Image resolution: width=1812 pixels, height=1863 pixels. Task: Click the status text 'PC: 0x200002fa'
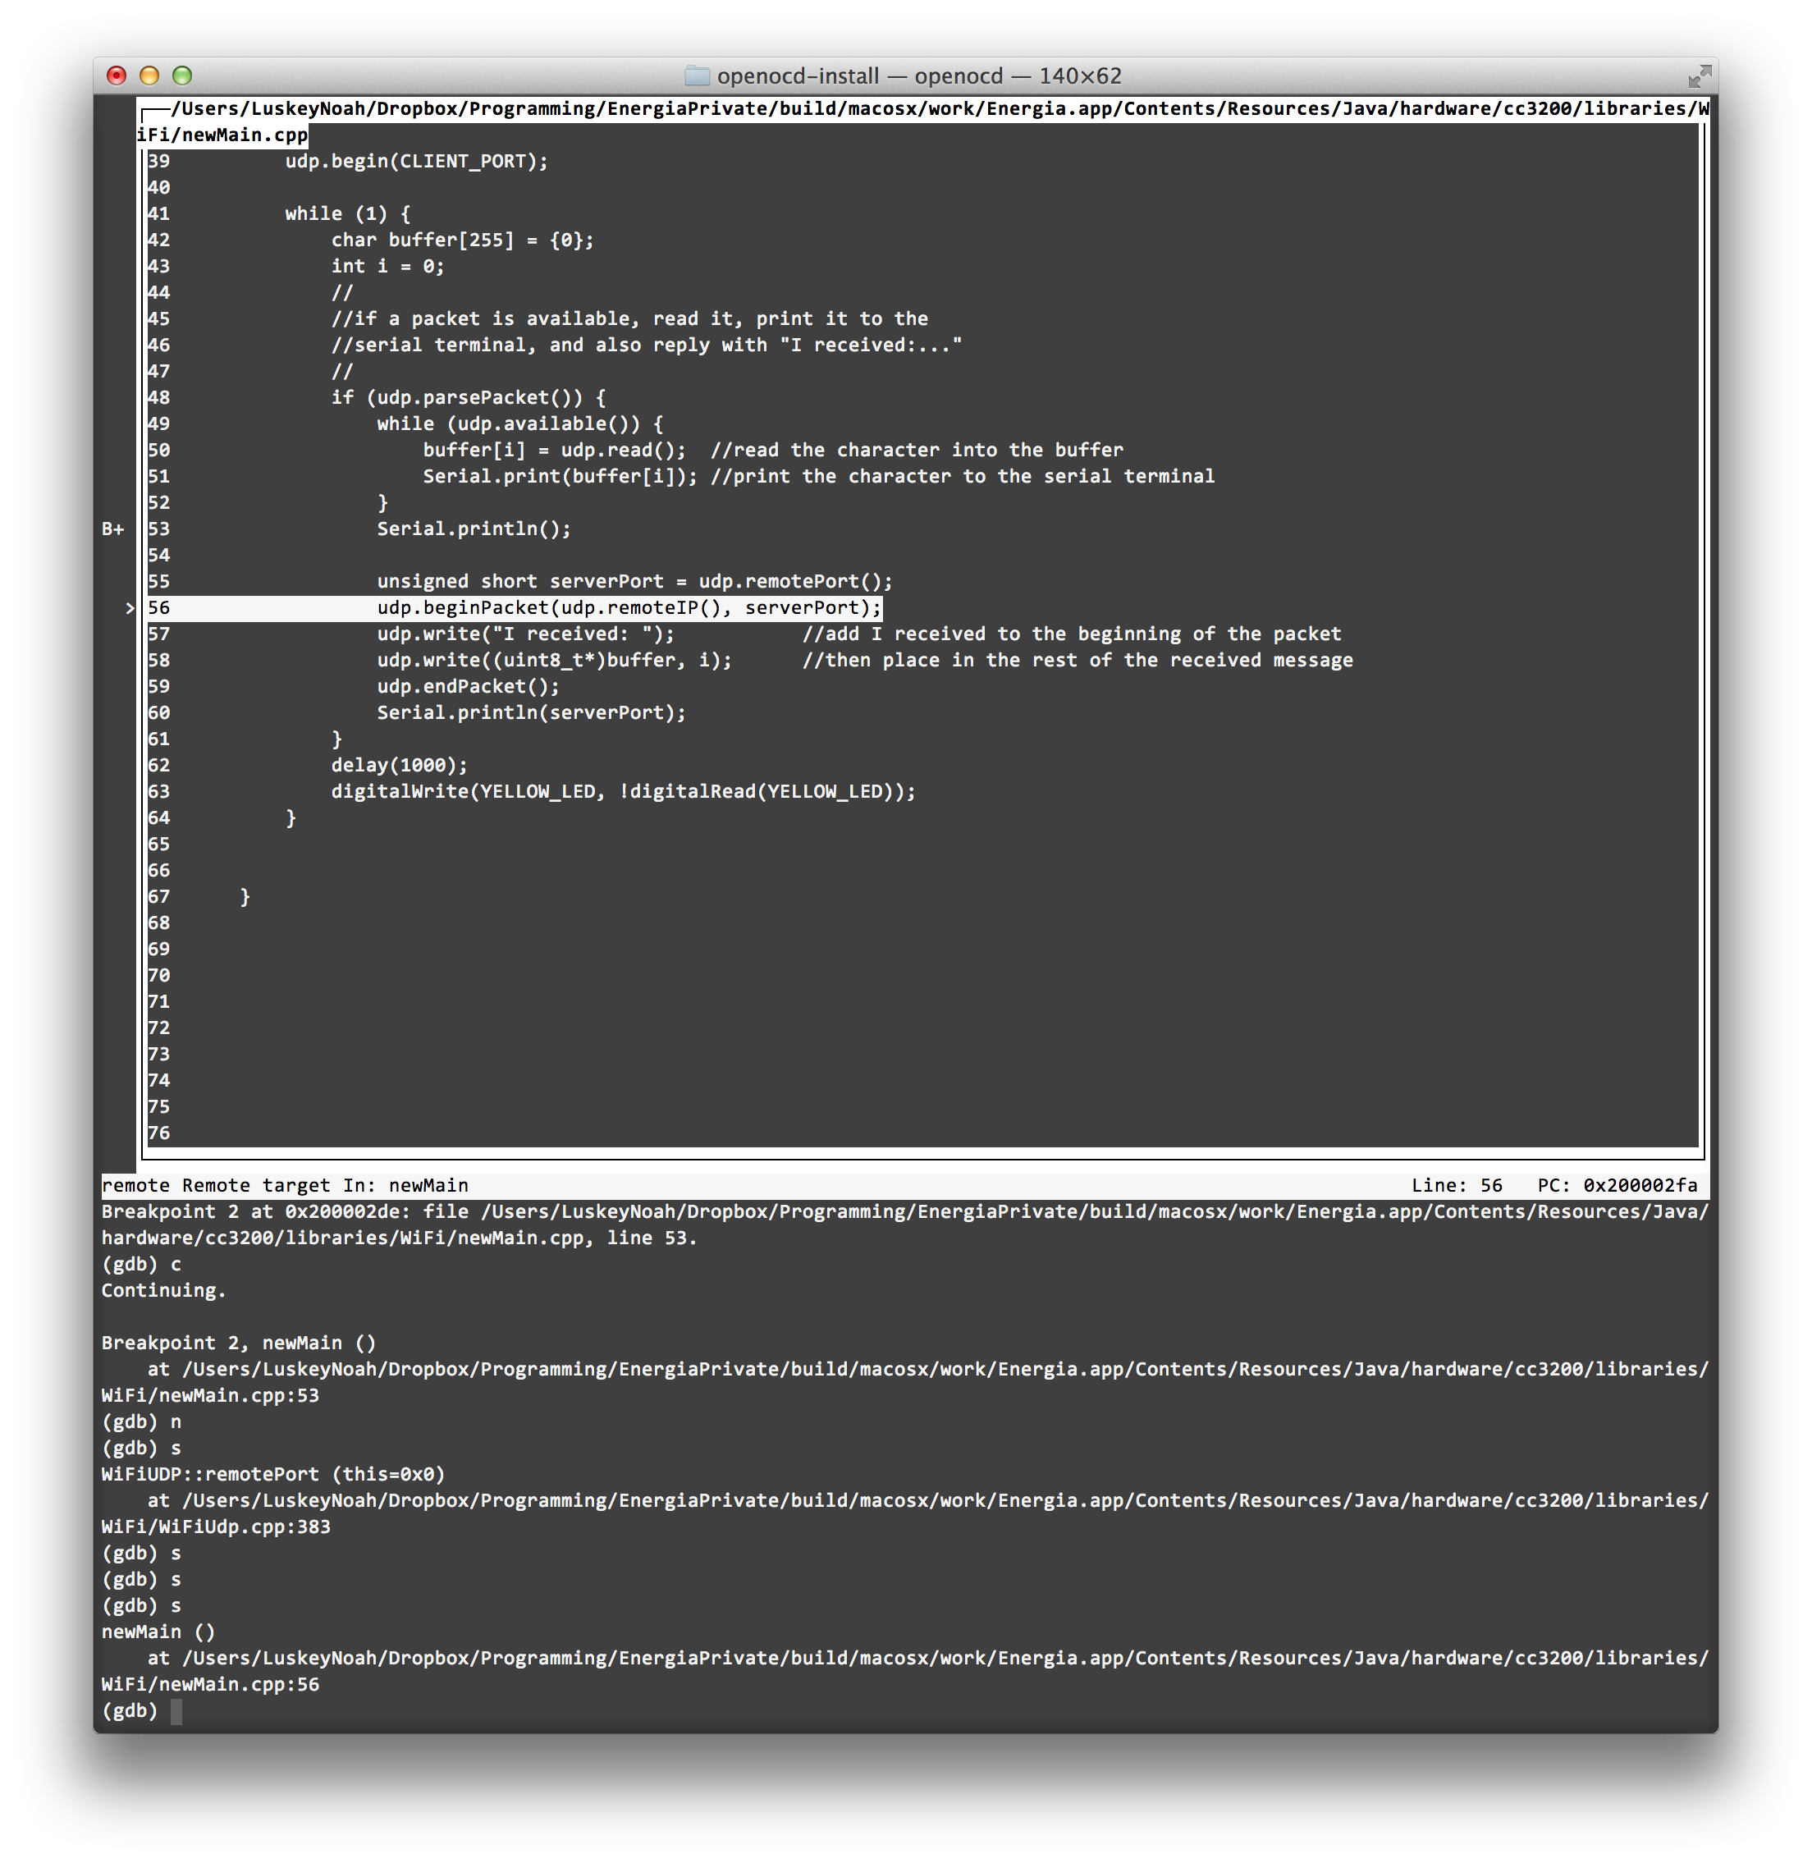point(1618,1185)
